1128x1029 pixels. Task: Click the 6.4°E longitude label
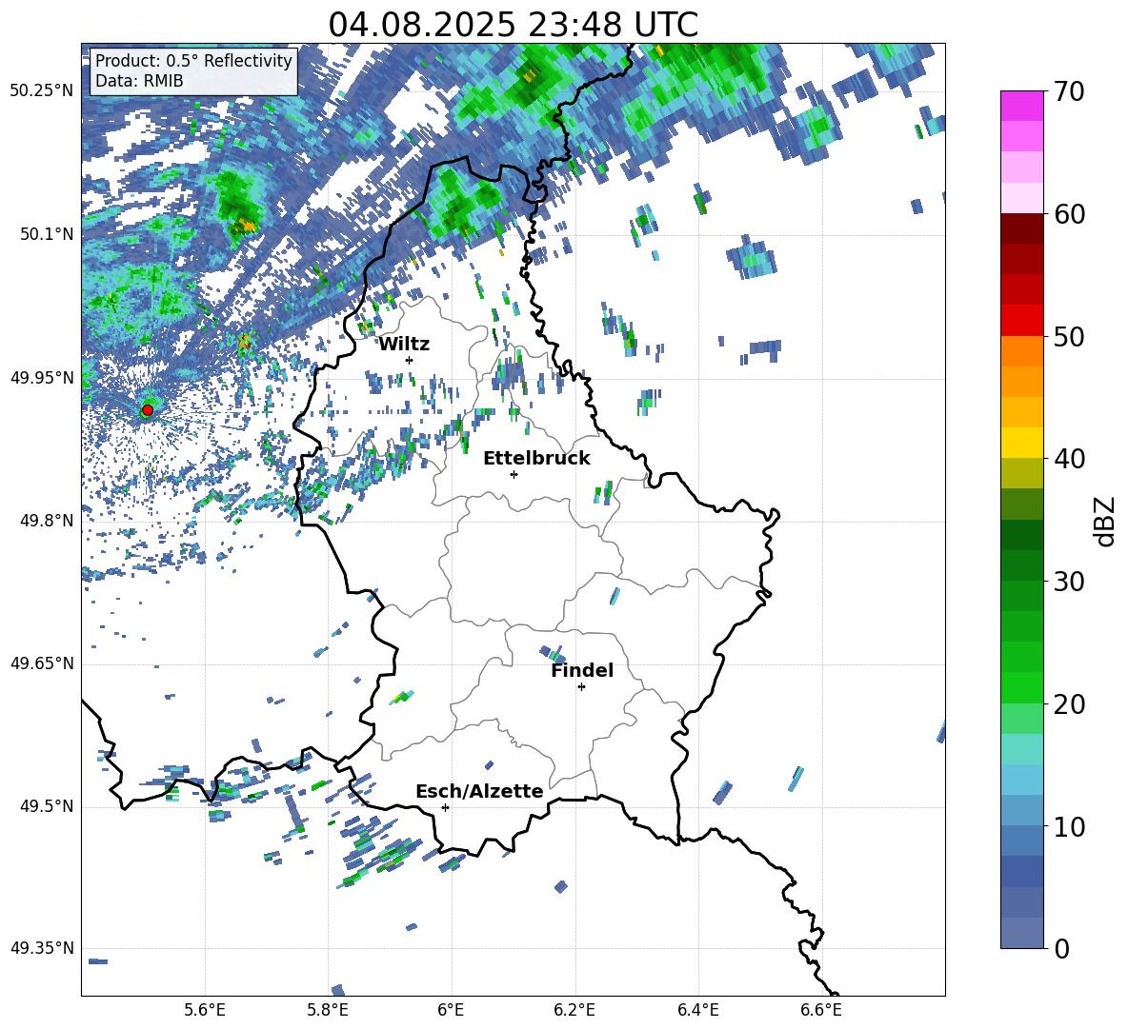click(698, 1010)
